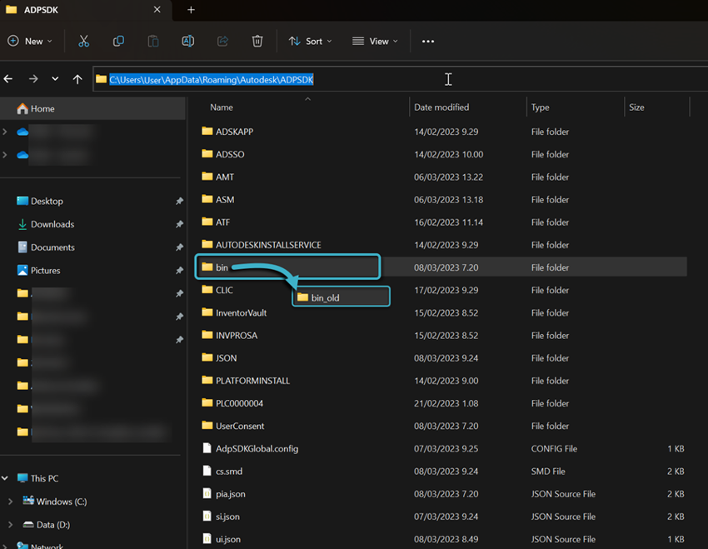Open Documents in quick access

(46, 247)
